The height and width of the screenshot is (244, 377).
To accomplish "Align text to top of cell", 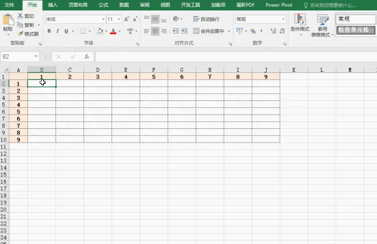I will click(146, 19).
